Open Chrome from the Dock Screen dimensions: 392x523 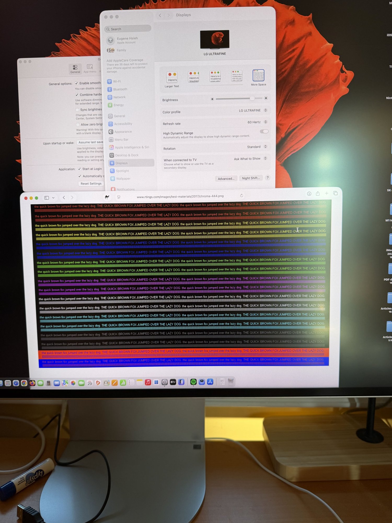pyautogui.click(x=24, y=383)
